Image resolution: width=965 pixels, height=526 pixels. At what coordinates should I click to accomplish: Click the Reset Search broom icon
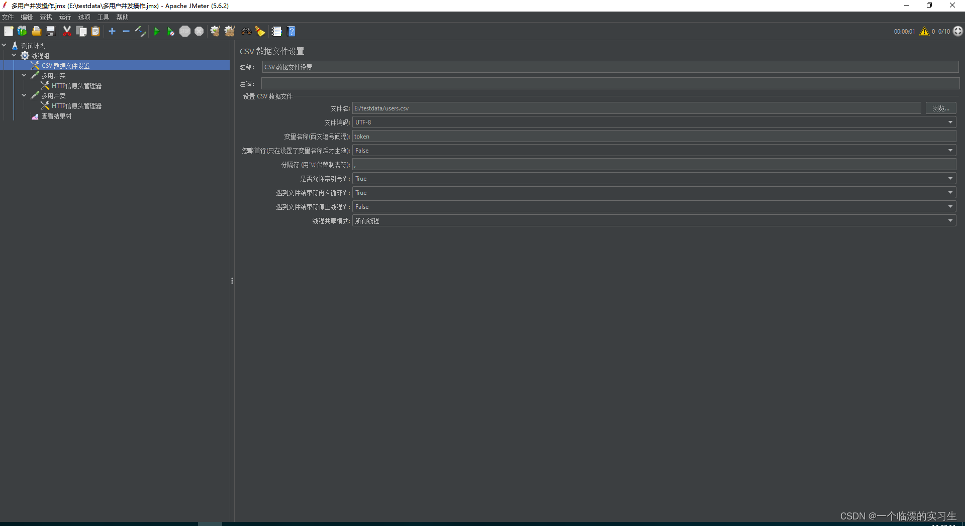[260, 31]
